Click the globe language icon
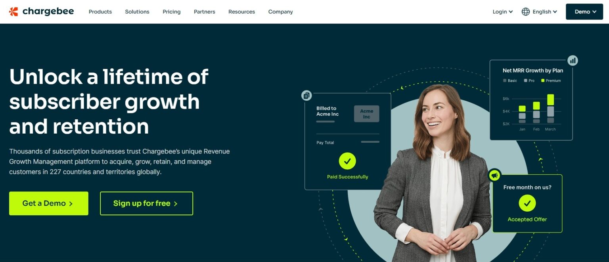This screenshot has width=609, height=262. [x=526, y=11]
